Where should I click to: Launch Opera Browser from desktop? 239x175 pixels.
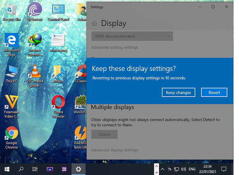click(x=58, y=106)
